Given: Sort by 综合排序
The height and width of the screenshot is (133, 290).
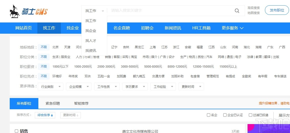Looking at the screenshot, I should [45, 115].
